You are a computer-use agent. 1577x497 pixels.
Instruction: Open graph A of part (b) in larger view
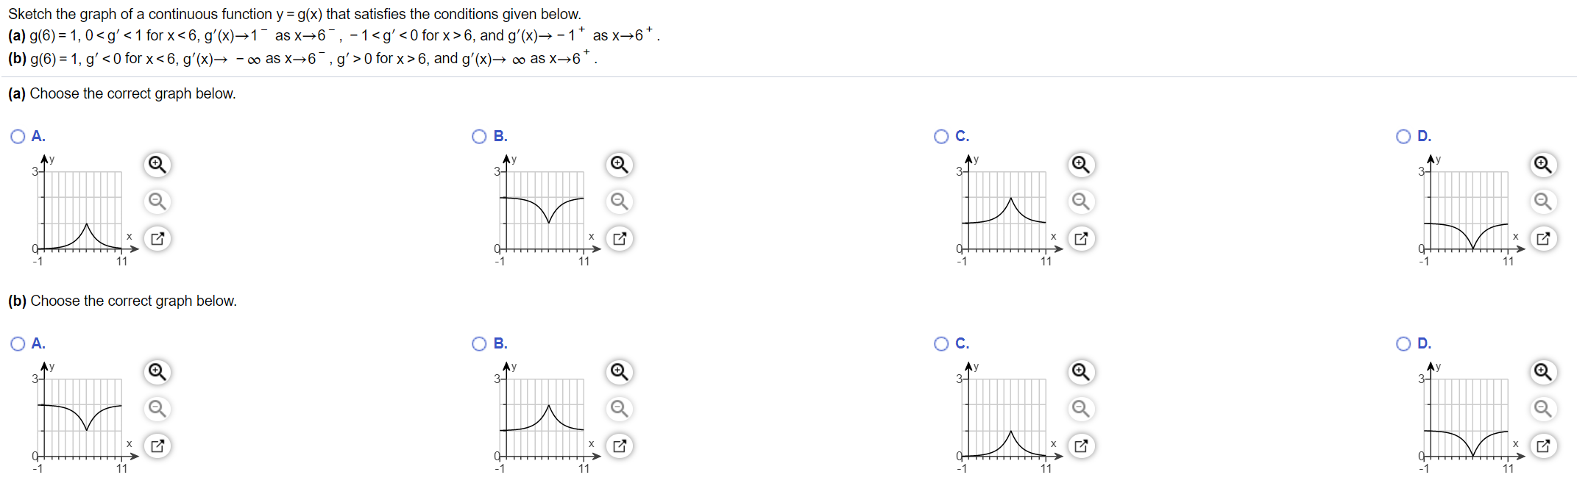157,446
